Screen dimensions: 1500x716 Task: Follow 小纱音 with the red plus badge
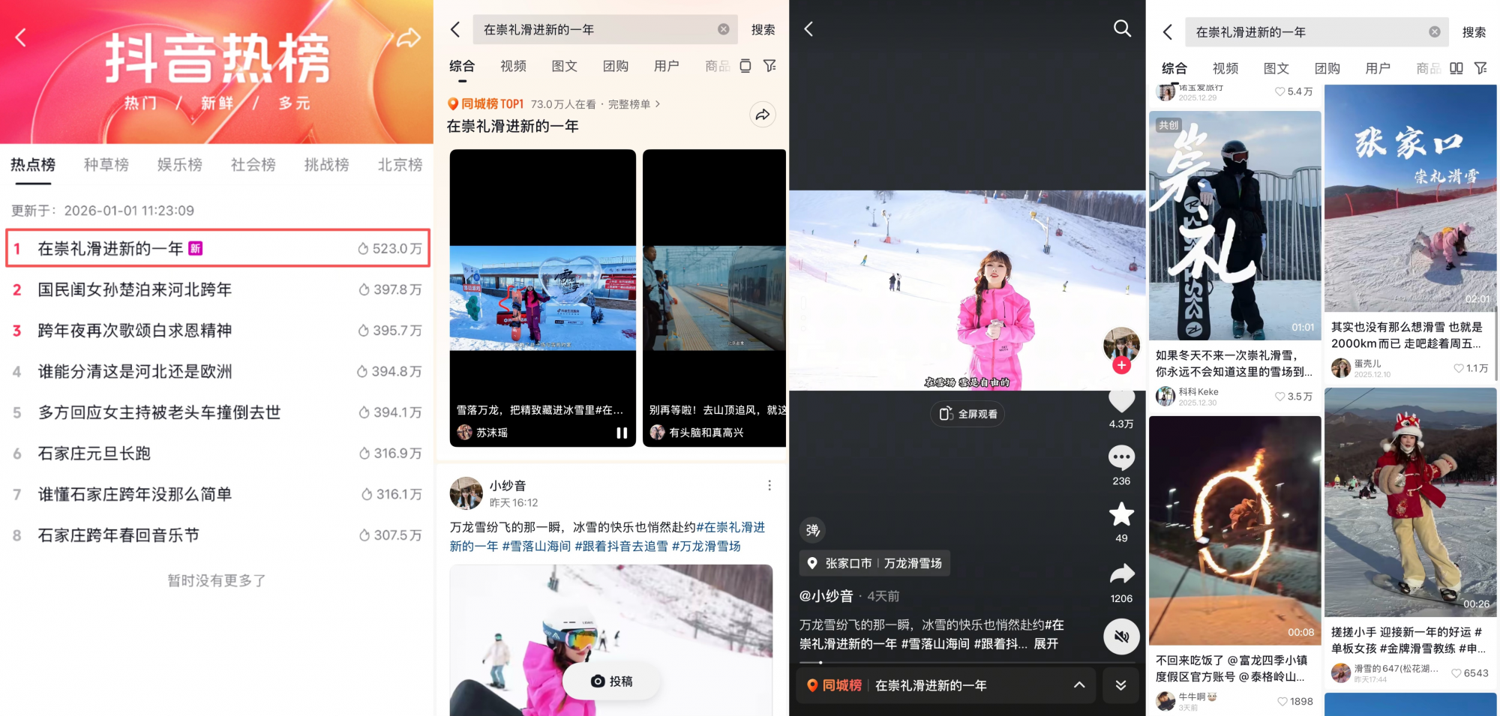1121,365
